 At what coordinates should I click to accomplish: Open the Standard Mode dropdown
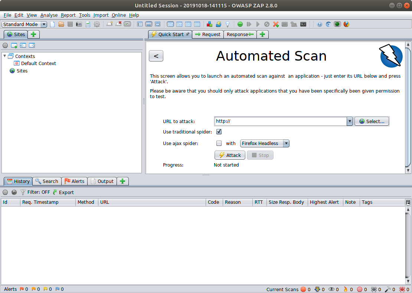pyautogui.click(x=24, y=24)
